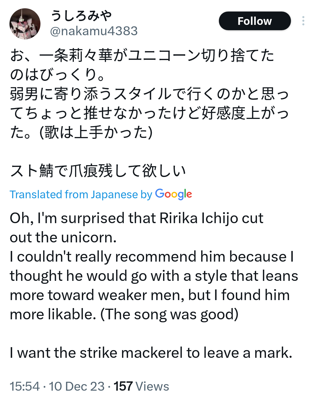This screenshot has width=319, height=401.
Task: Click the Japanese text '(歌は上手かった)'
Action: (96, 132)
